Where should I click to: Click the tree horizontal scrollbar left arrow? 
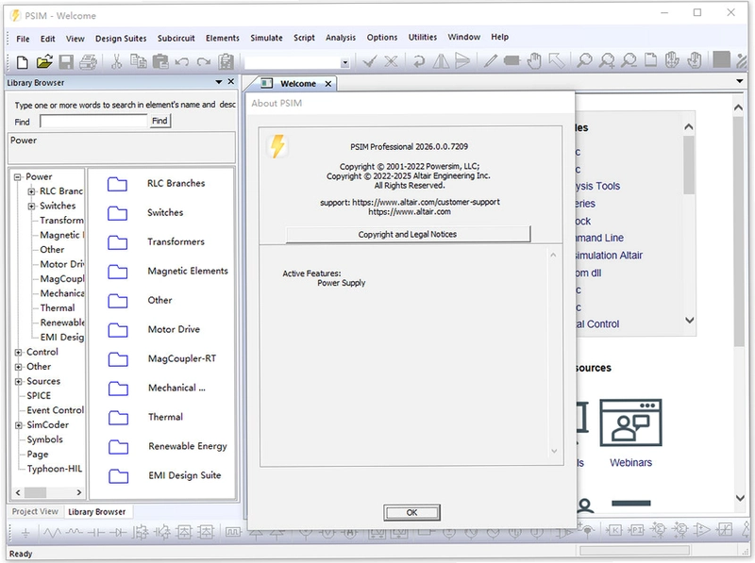(18, 493)
